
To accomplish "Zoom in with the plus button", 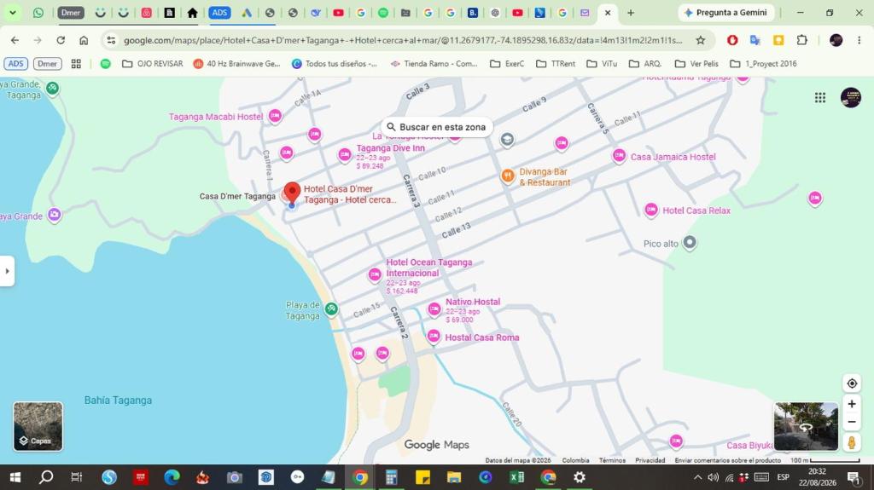I will coord(852,404).
